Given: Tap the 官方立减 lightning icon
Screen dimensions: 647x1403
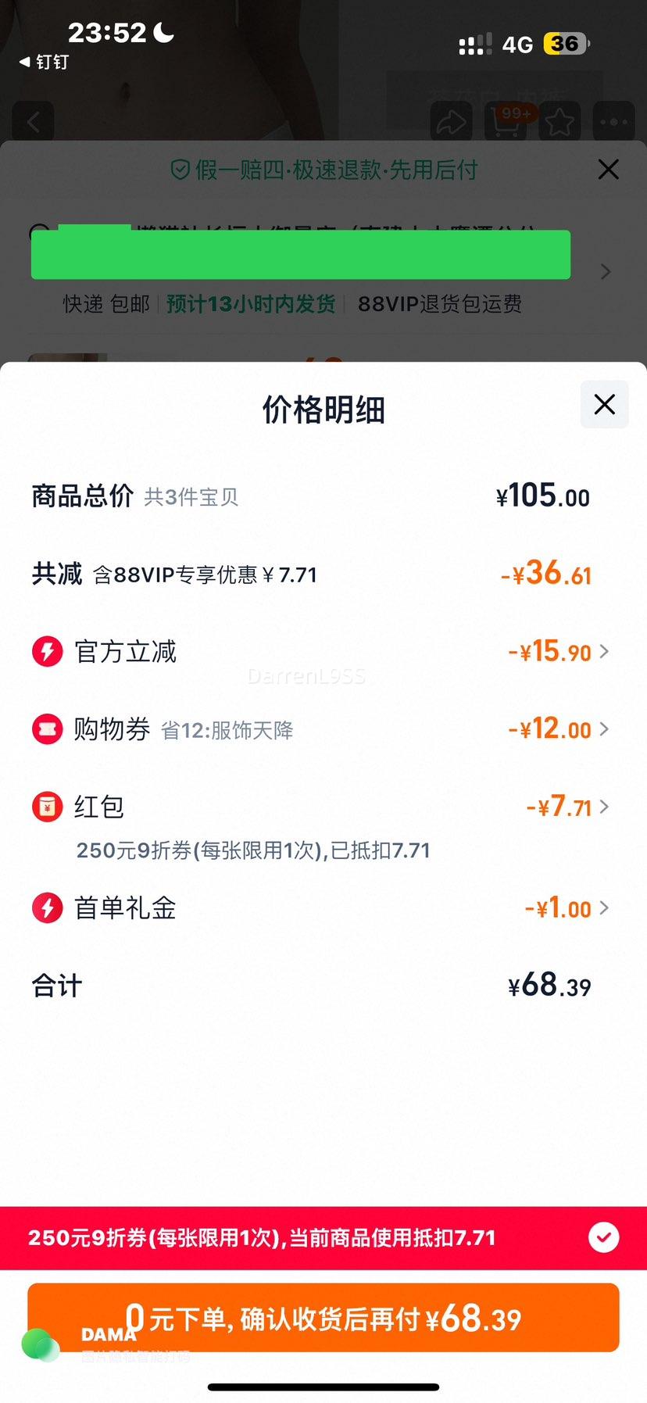Looking at the screenshot, I should coord(48,651).
